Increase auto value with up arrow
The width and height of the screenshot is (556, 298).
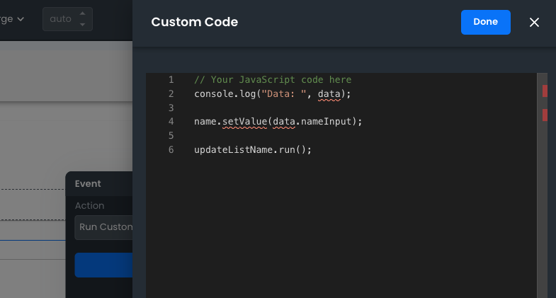pyautogui.click(x=83, y=13)
